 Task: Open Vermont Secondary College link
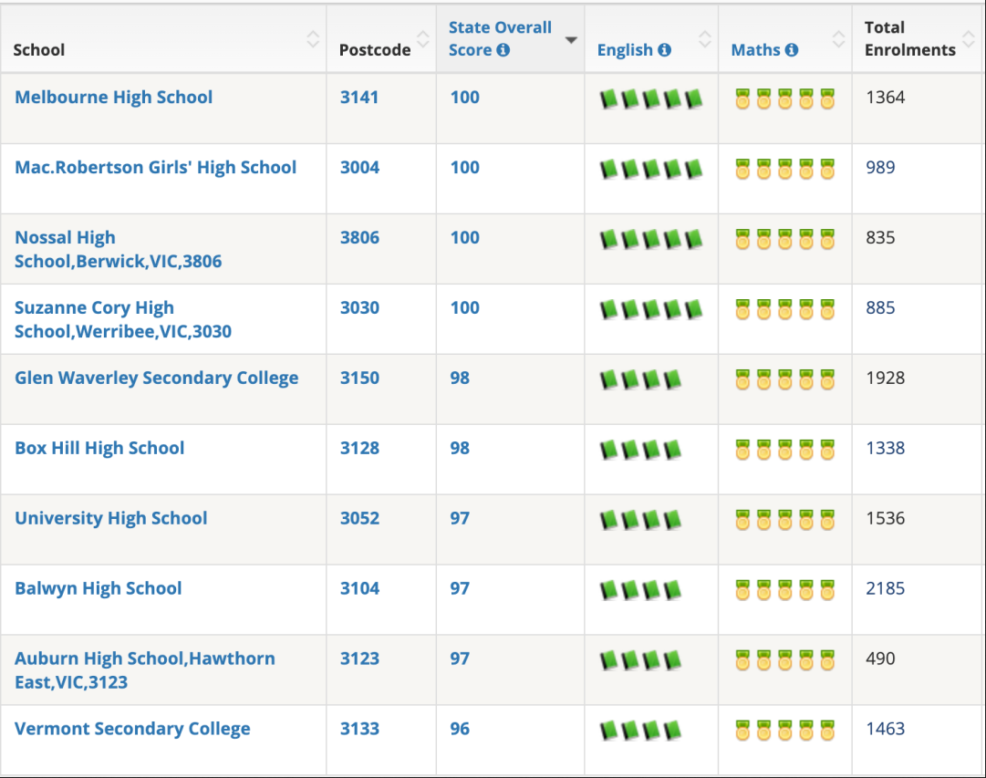[132, 729]
